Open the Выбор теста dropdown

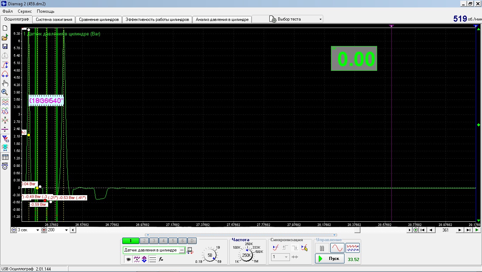287,19
